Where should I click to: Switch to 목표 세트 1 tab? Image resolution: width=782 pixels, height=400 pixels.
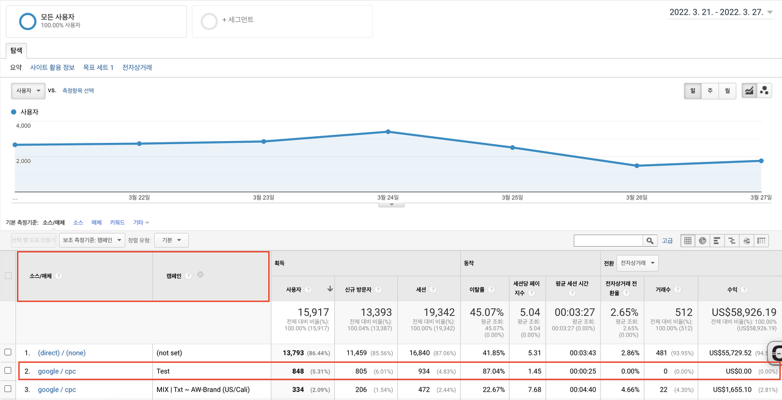[98, 68]
